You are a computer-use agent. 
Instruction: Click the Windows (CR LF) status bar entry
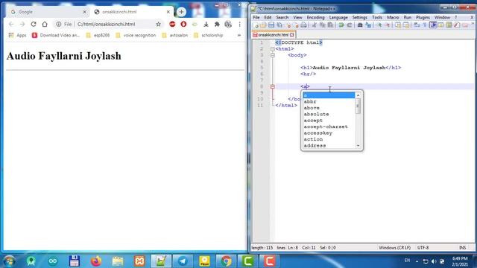point(394,248)
